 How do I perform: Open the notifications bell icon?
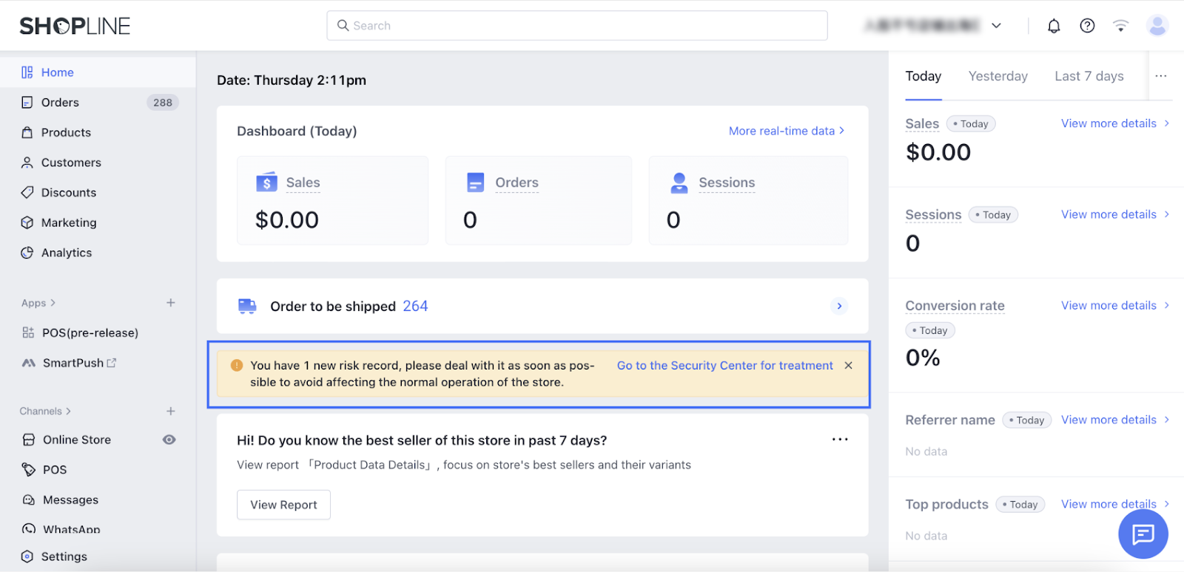pos(1054,27)
